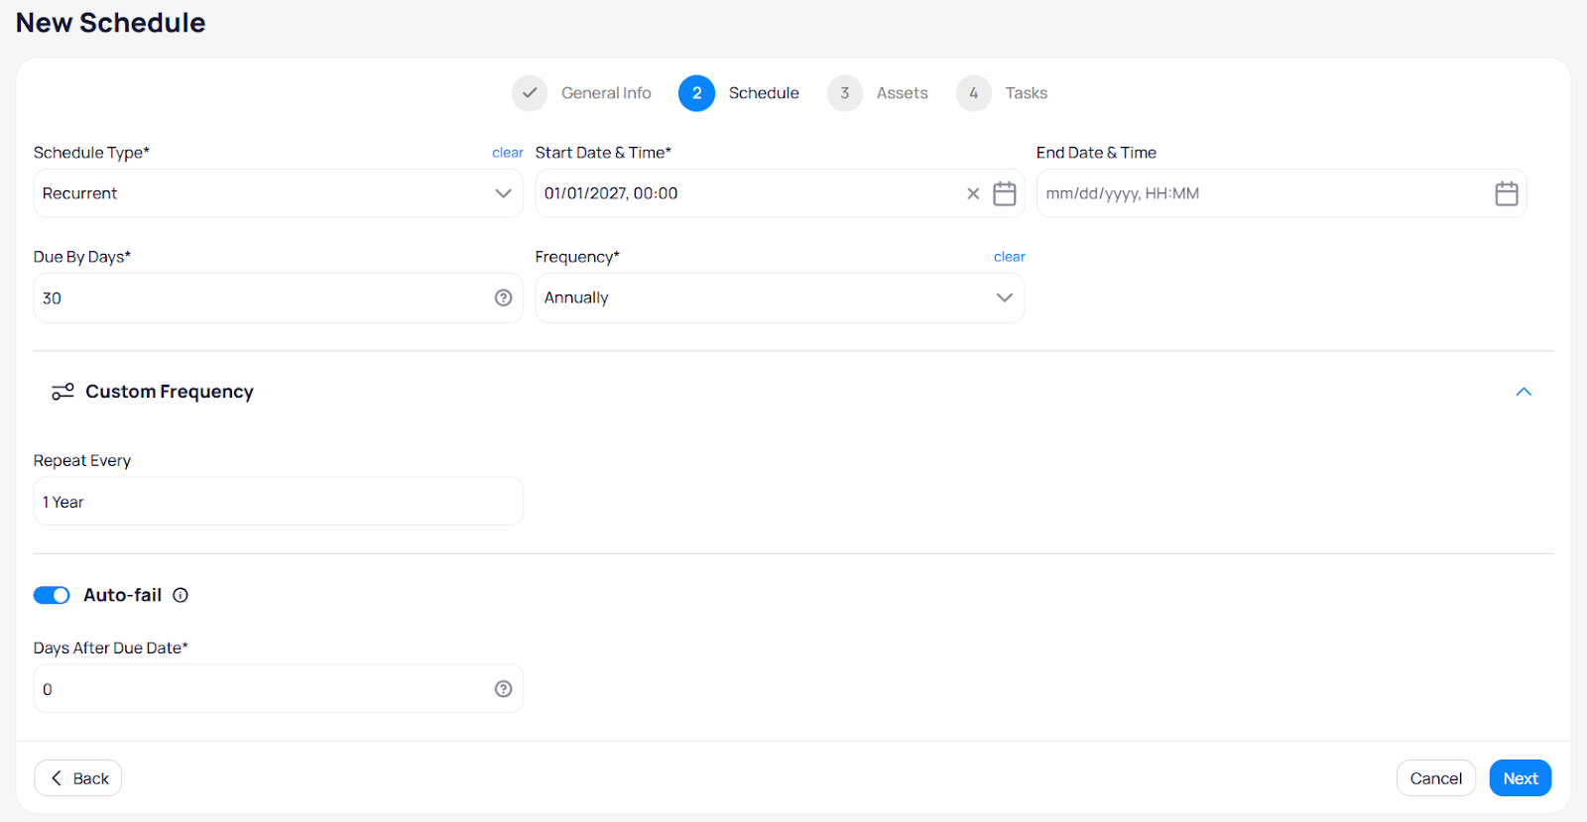Click the General Info completed checkmark icon
Screen dimensions: 1587x822
tap(530, 93)
